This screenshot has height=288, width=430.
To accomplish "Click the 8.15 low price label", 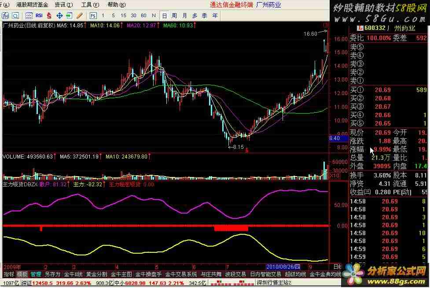I will [238, 147].
